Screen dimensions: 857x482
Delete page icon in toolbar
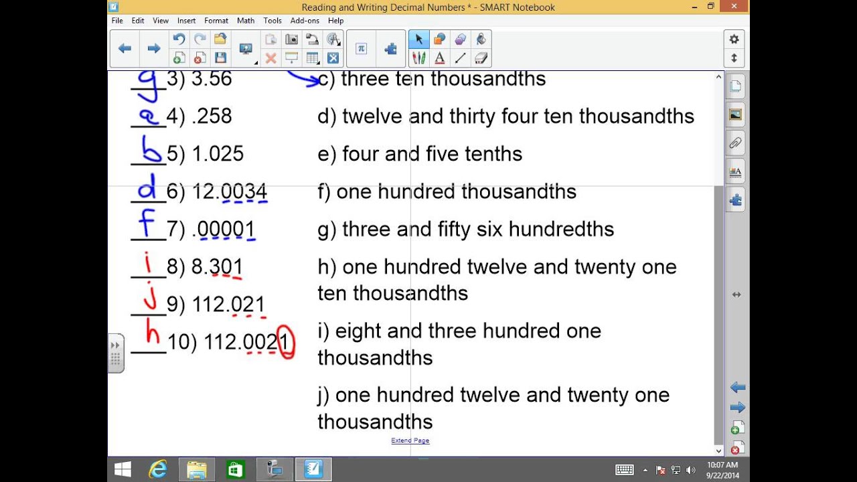(200, 58)
